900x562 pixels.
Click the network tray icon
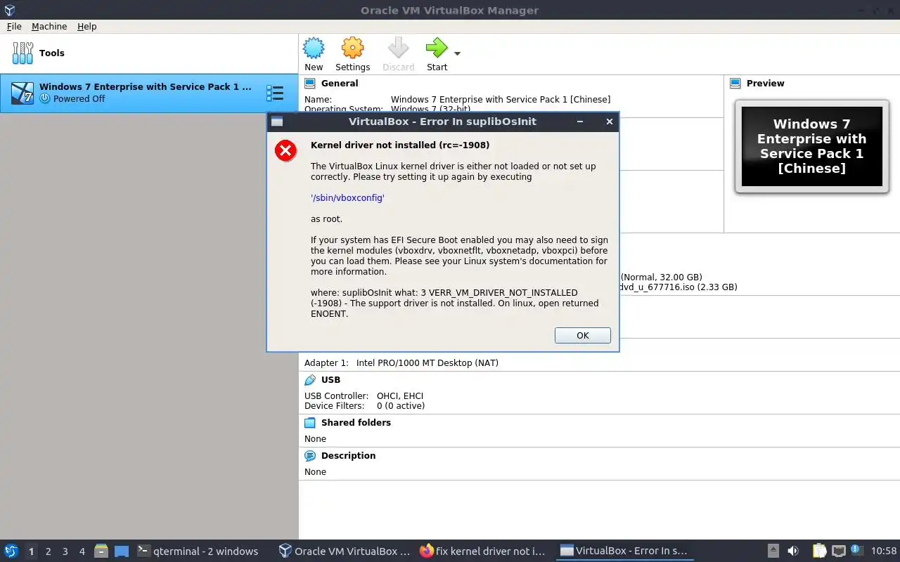pyautogui.click(x=838, y=551)
